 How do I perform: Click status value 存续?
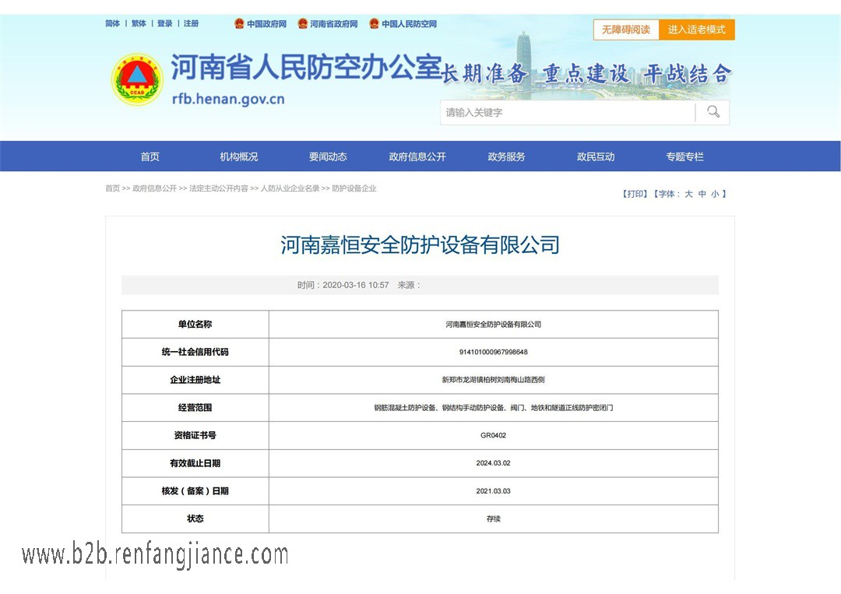pos(494,519)
